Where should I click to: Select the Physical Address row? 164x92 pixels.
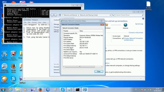click(x=83, y=38)
